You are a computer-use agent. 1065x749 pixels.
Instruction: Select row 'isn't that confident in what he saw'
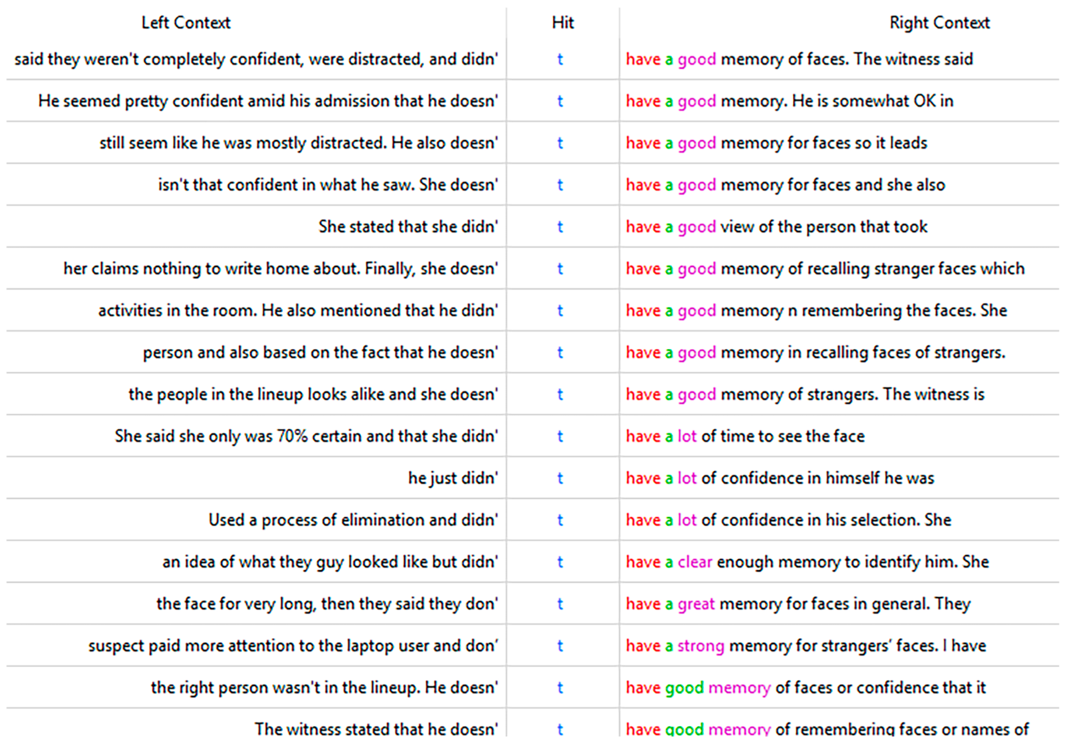[x=327, y=185]
